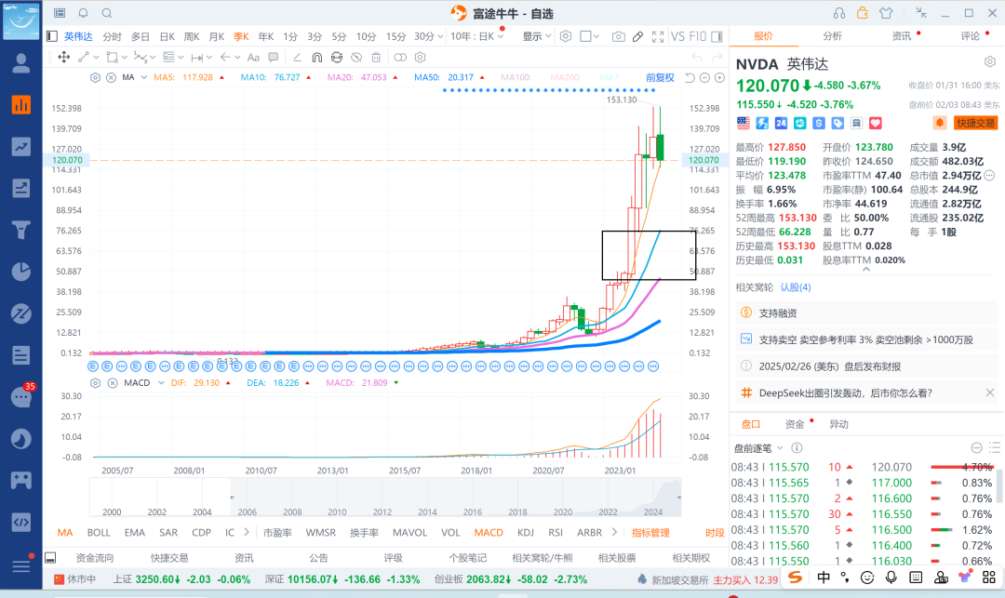Set price alert bell for NVDA
Screen dimensions: 1005x598
click(940, 122)
